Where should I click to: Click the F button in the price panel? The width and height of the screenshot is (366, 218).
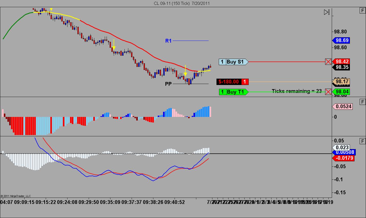pyautogui.click(x=362, y=10)
